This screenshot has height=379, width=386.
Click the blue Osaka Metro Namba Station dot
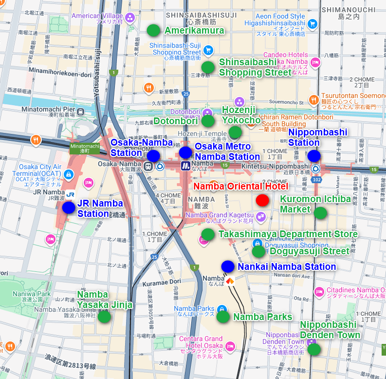[x=185, y=152]
